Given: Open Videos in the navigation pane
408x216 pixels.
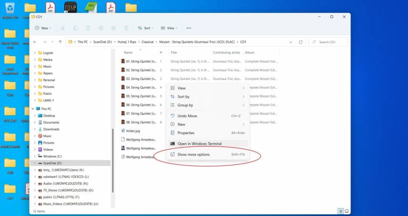Looking at the screenshot, I should click(48, 149).
